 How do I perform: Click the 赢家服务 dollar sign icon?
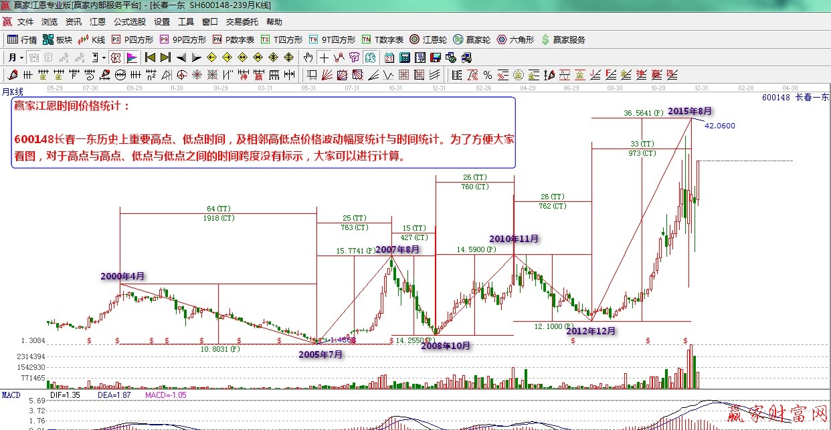(545, 39)
